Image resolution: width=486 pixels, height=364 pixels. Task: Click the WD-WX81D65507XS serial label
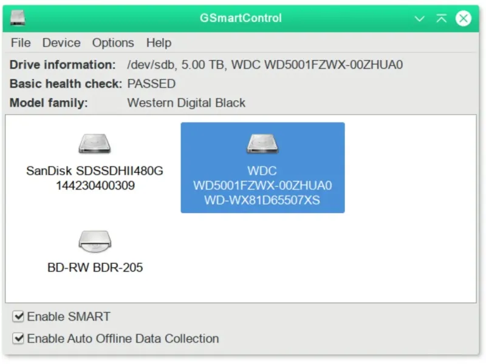tap(262, 200)
